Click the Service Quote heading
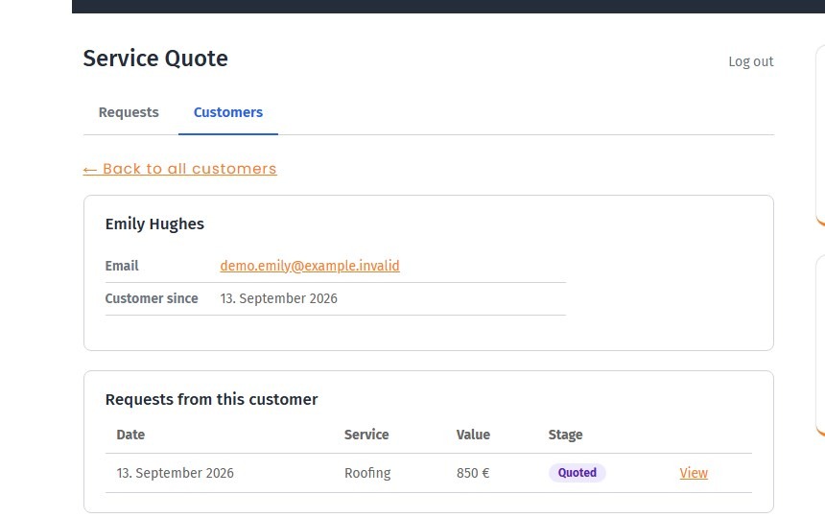825x518 pixels. pyautogui.click(x=155, y=58)
